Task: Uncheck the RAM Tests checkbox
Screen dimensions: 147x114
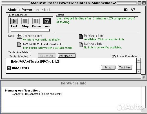Action: tap(9, 68)
